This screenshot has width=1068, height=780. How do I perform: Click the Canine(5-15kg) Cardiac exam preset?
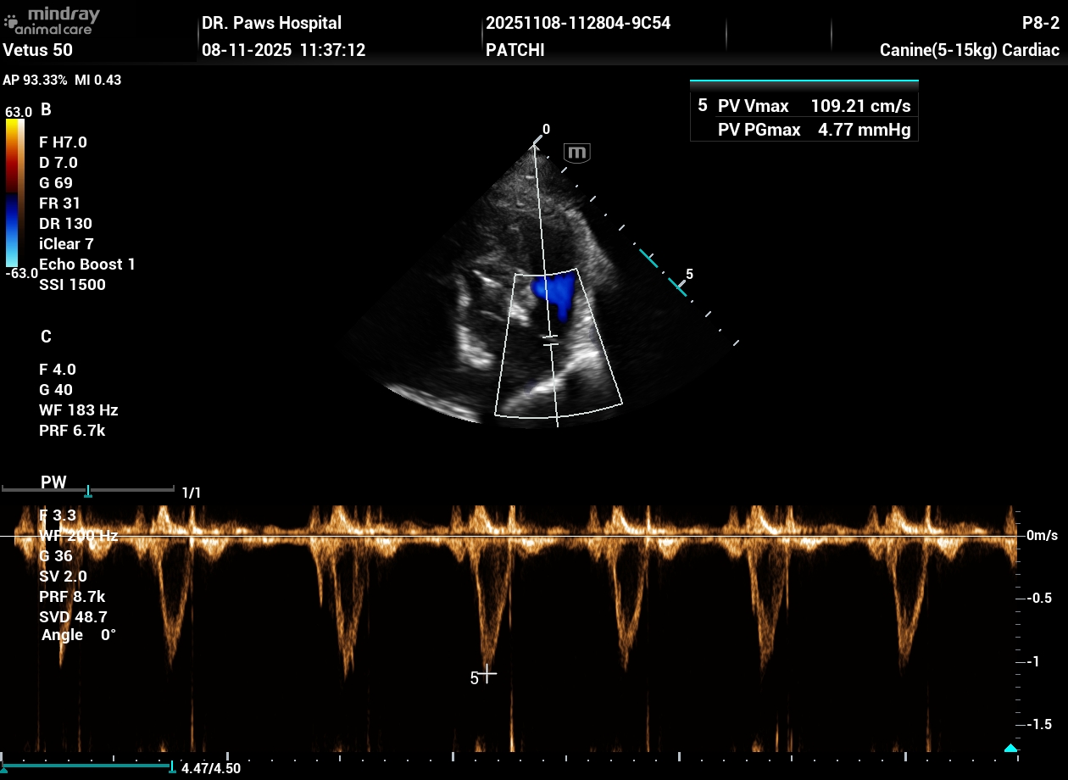click(x=969, y=50)
